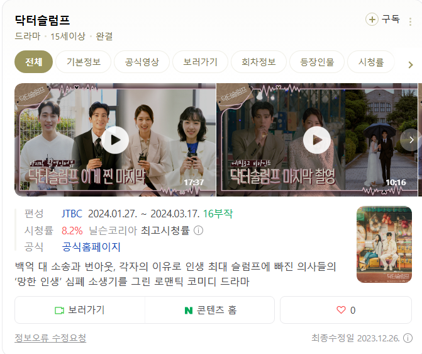Click the info icon beside 최종수정일
Screen dimensions: 422x354
click(408, 338)
